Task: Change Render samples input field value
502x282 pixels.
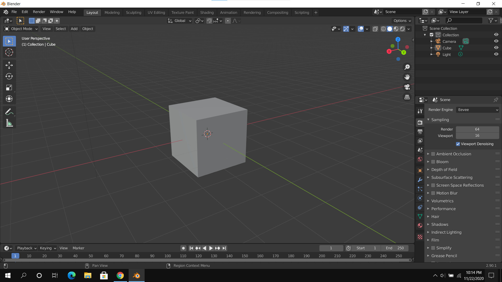Action: pyautogui.click(x=477, y=129)
